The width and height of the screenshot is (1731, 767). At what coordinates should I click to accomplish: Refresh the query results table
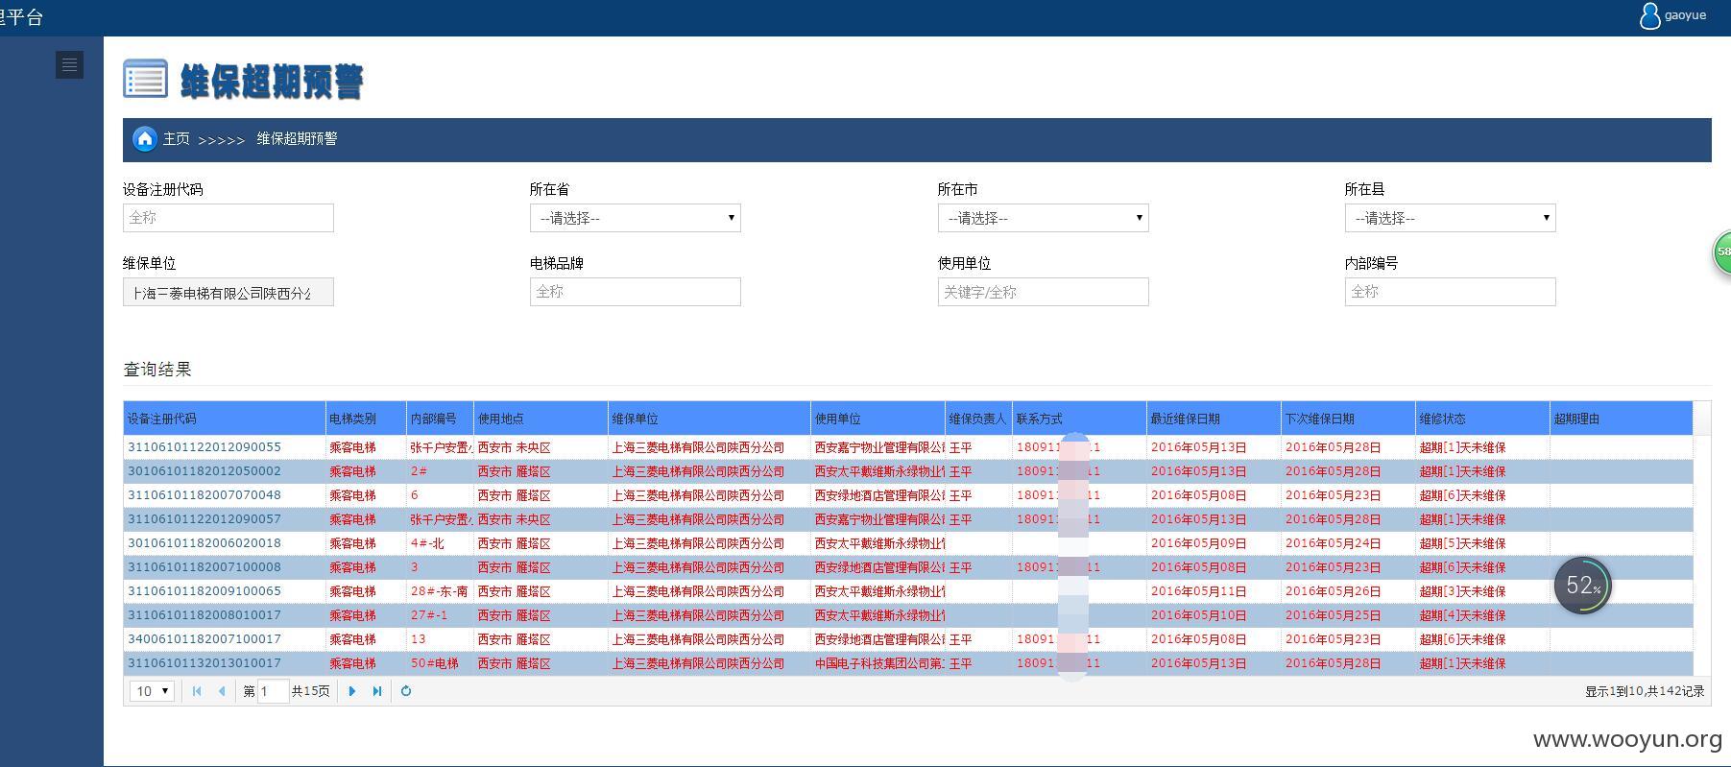coord(406,691)
